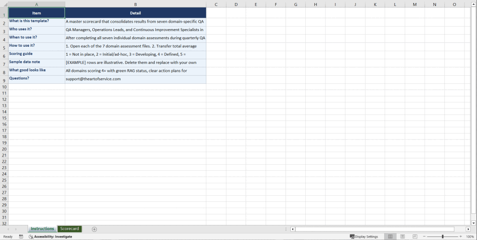Click the zoom out minus icon
Screen dimensions: 477x240
[424, 236]
